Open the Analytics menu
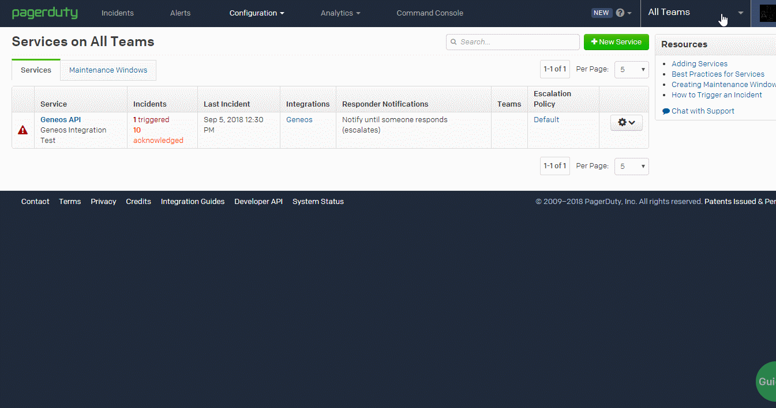Screen dimensions: 776x408 coord(340,13)
